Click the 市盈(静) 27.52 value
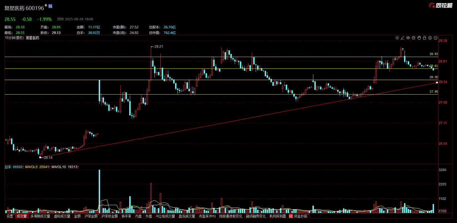 coord(134,27)
